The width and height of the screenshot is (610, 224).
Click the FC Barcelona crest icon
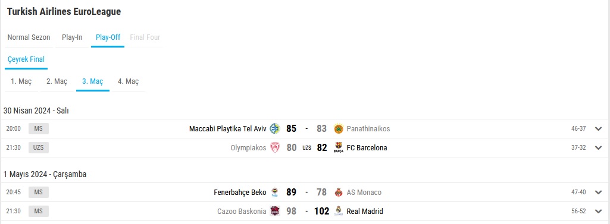339,147
